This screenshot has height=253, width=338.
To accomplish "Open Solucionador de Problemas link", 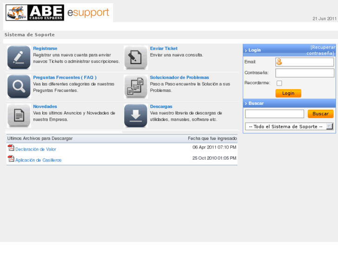I will pyautogui.click(x=179, y=78).
